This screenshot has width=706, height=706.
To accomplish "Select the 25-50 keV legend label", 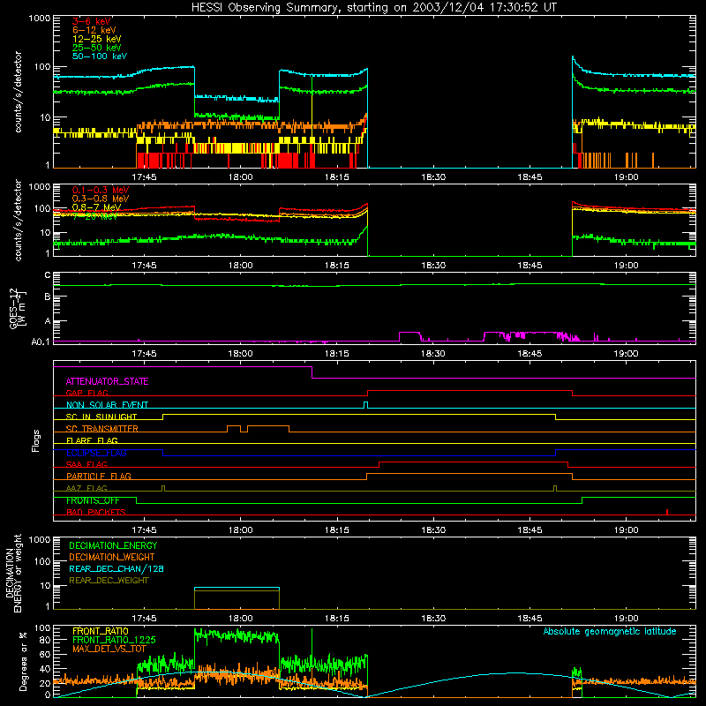I will [97, 48].
